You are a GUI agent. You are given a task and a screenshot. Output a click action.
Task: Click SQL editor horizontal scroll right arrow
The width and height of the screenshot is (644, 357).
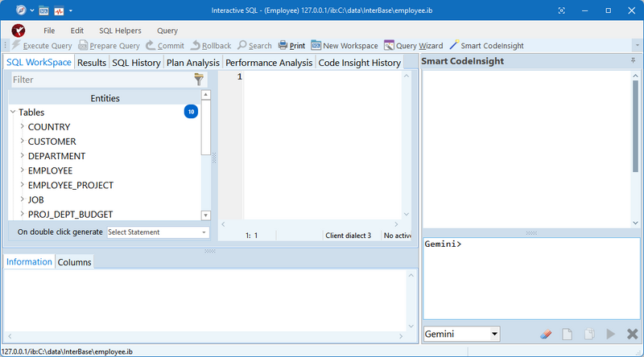click(396, 224)
